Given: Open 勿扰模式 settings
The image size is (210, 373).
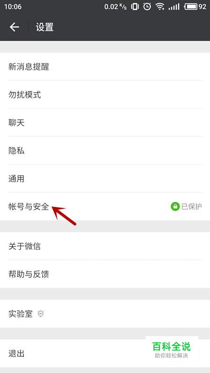Looking at the screenshot, I should (x=105, y=95).
